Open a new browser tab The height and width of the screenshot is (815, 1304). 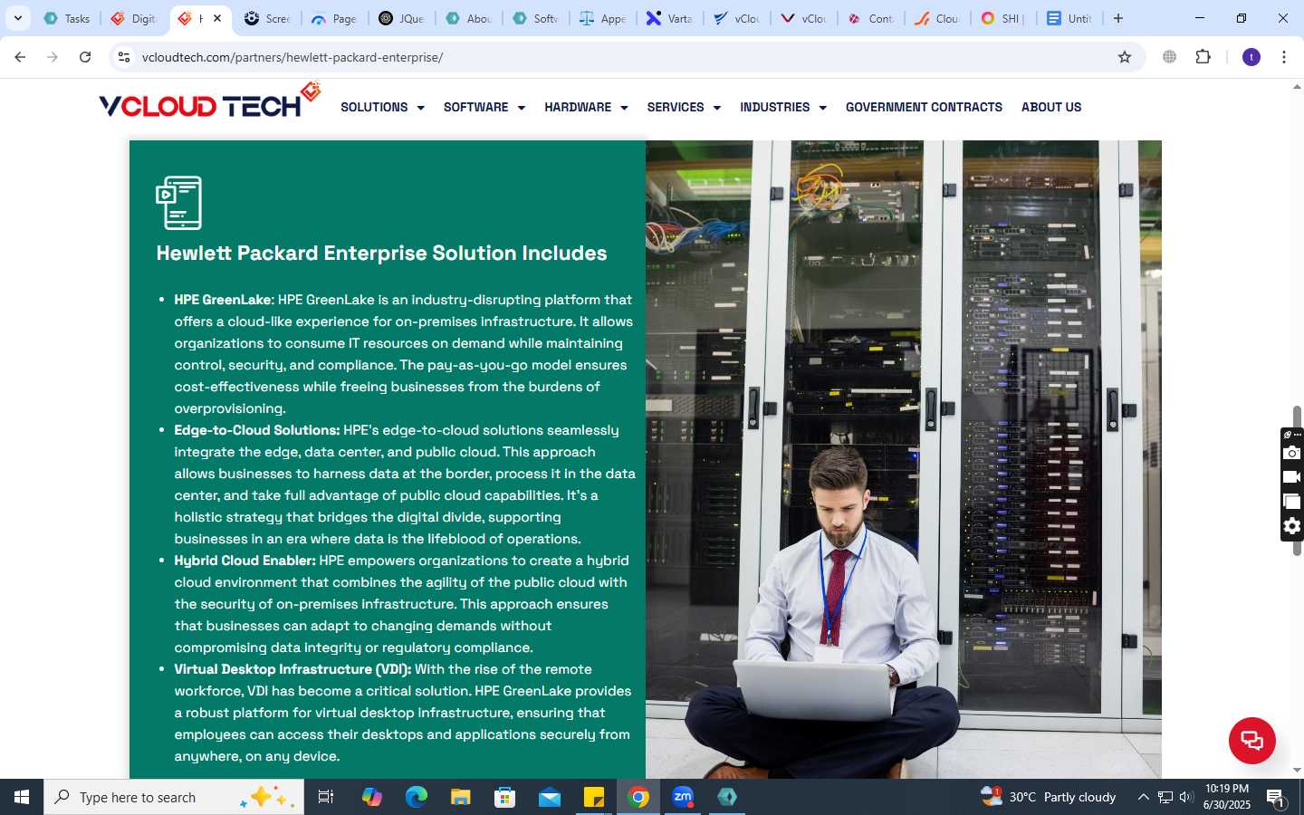click(x=1118, y=18)
